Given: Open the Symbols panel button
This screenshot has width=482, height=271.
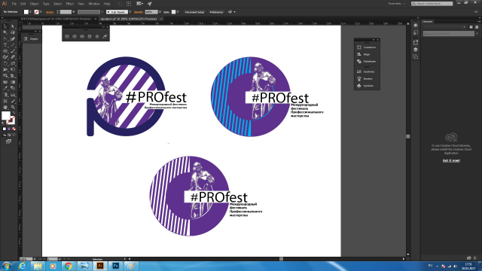Looking at the screenshot, I should click(x=367, y=86).
